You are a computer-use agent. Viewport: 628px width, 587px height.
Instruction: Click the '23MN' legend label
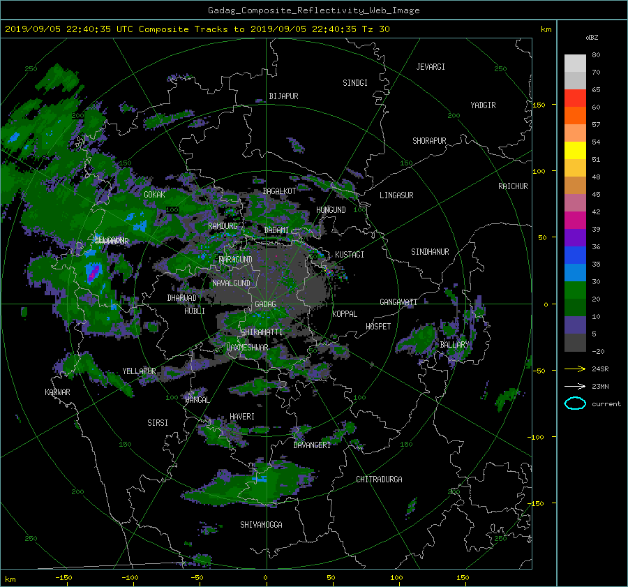tap(600, 386)
